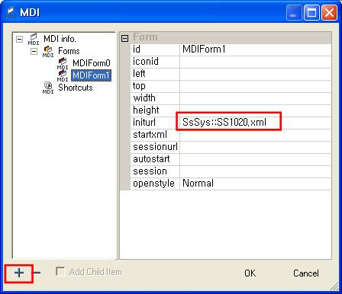Click the iconid value field

tap(256, 62)
